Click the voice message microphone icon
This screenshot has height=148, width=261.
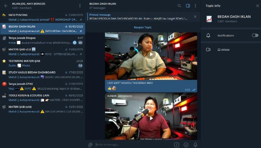pos(195,145)
